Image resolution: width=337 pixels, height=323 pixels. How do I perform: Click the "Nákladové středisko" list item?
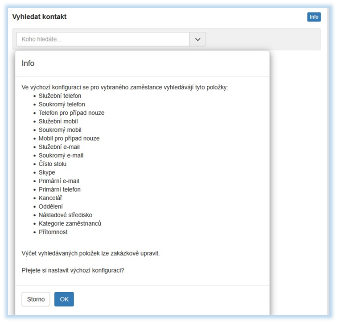point(65,215)
